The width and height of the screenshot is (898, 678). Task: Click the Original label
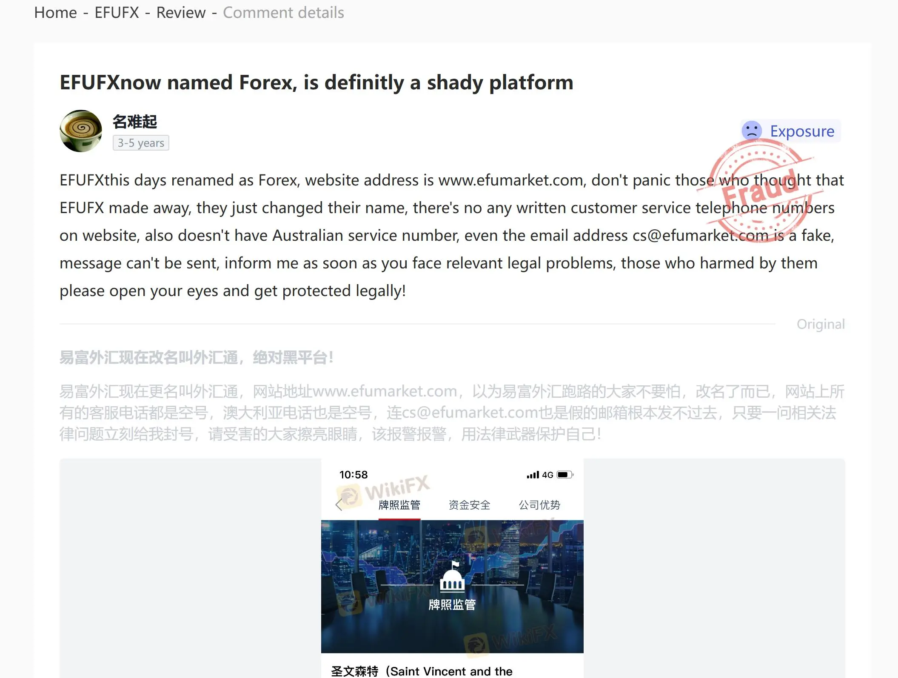[821, 324]
